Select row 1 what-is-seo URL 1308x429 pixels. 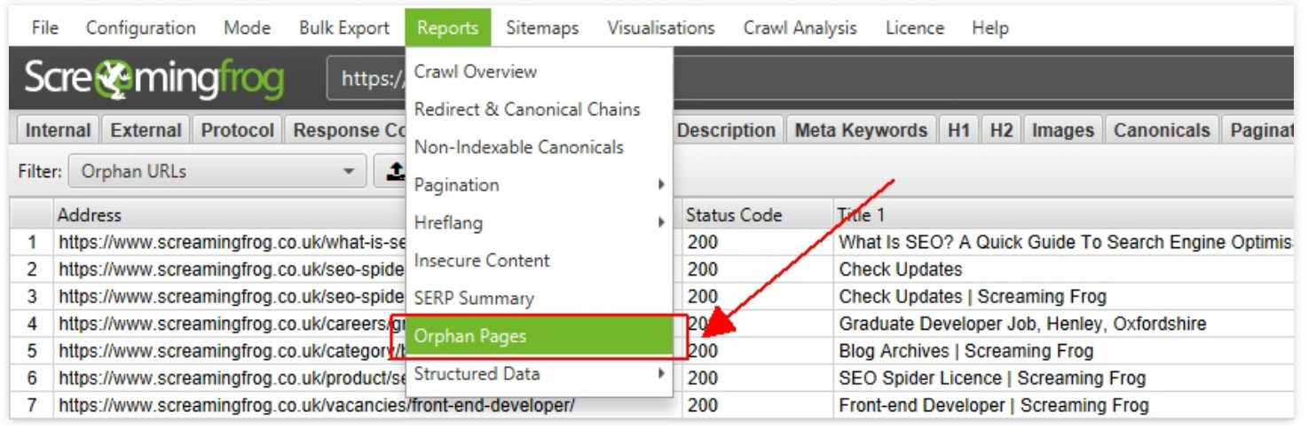(232, 243)
